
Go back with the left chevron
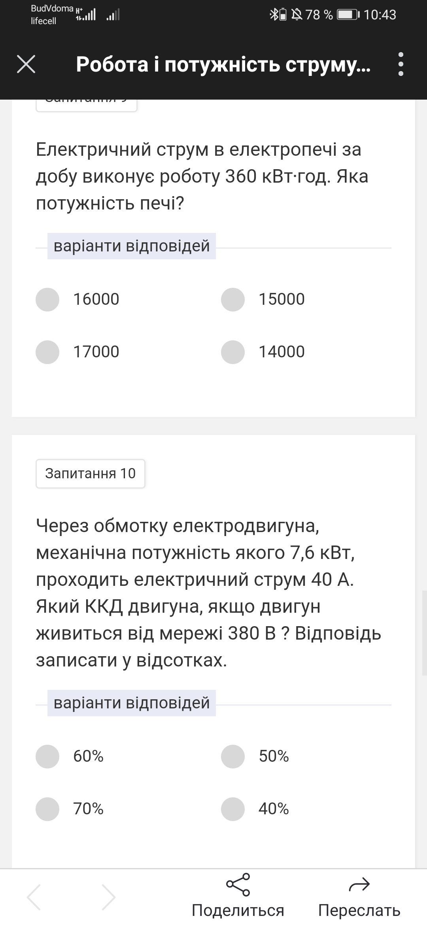[34, 897]
